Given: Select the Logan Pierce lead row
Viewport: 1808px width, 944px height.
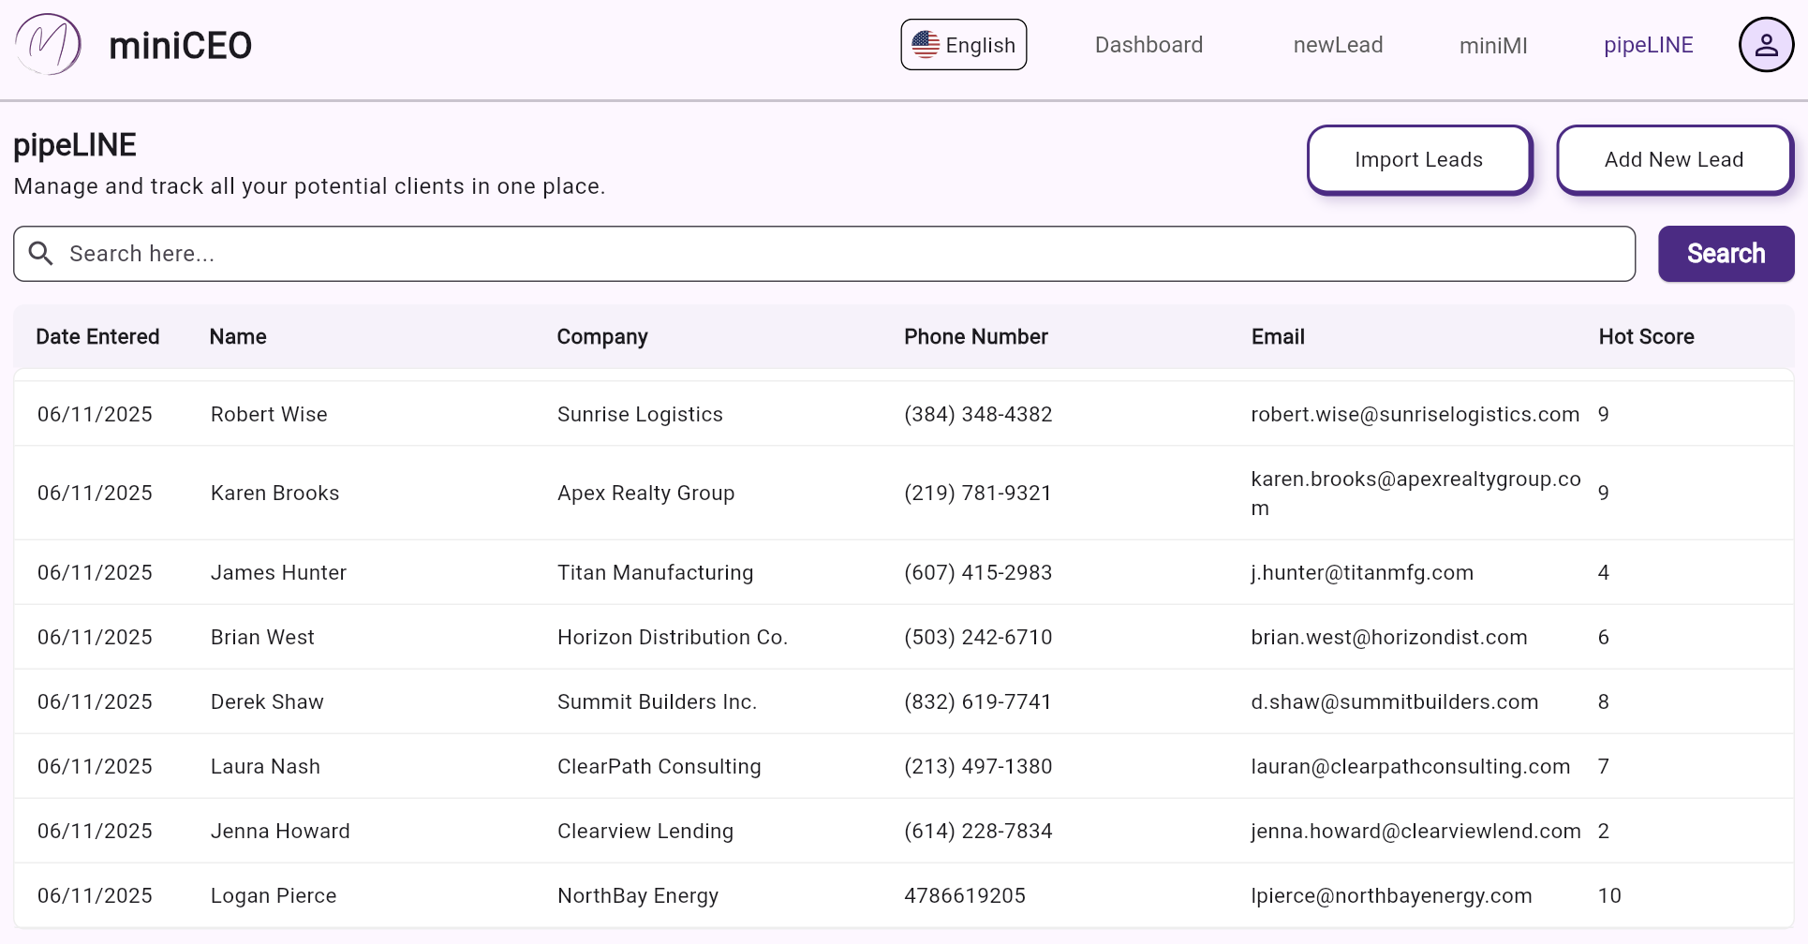Looking at the screenshot, I should 274,895.
